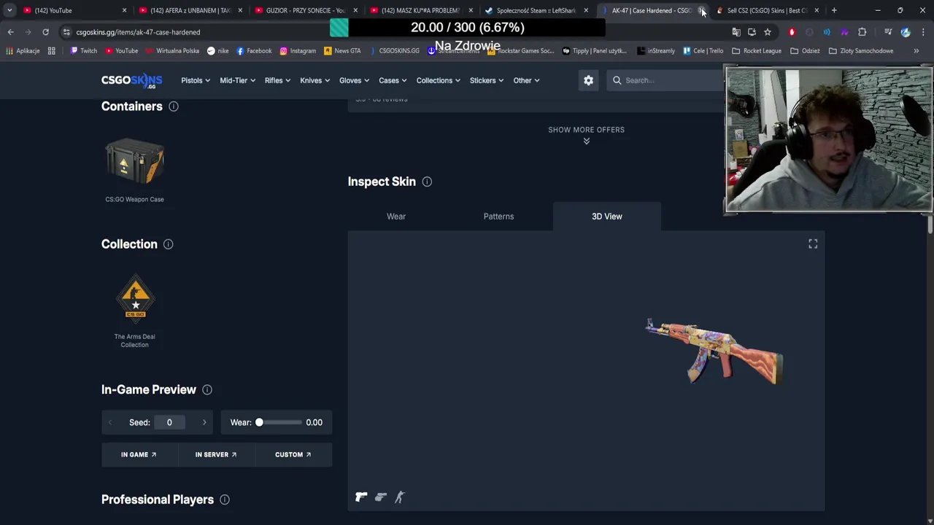Expand the Cases menu
Screen dimensions: 934x525
pyautogui.click(x=393, y=80)
